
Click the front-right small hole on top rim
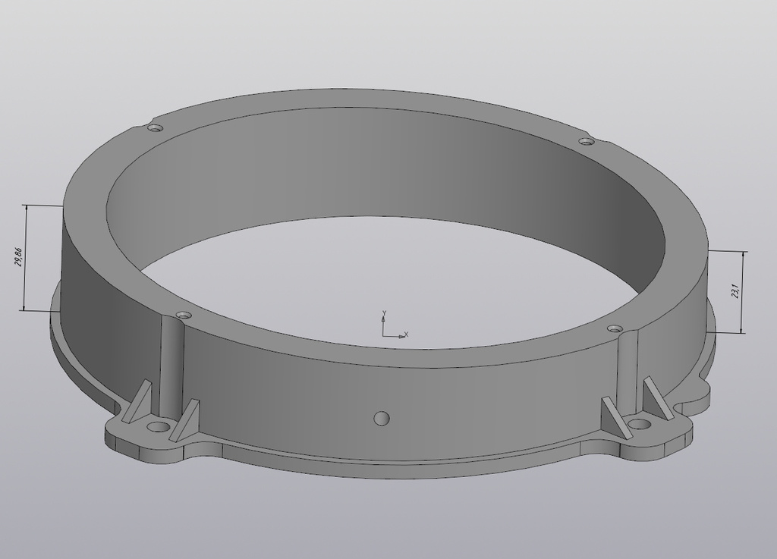615,329
